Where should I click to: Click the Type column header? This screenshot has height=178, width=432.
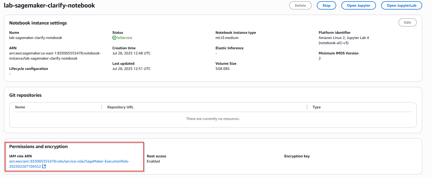pyautogui.click(x=317, y=107)
